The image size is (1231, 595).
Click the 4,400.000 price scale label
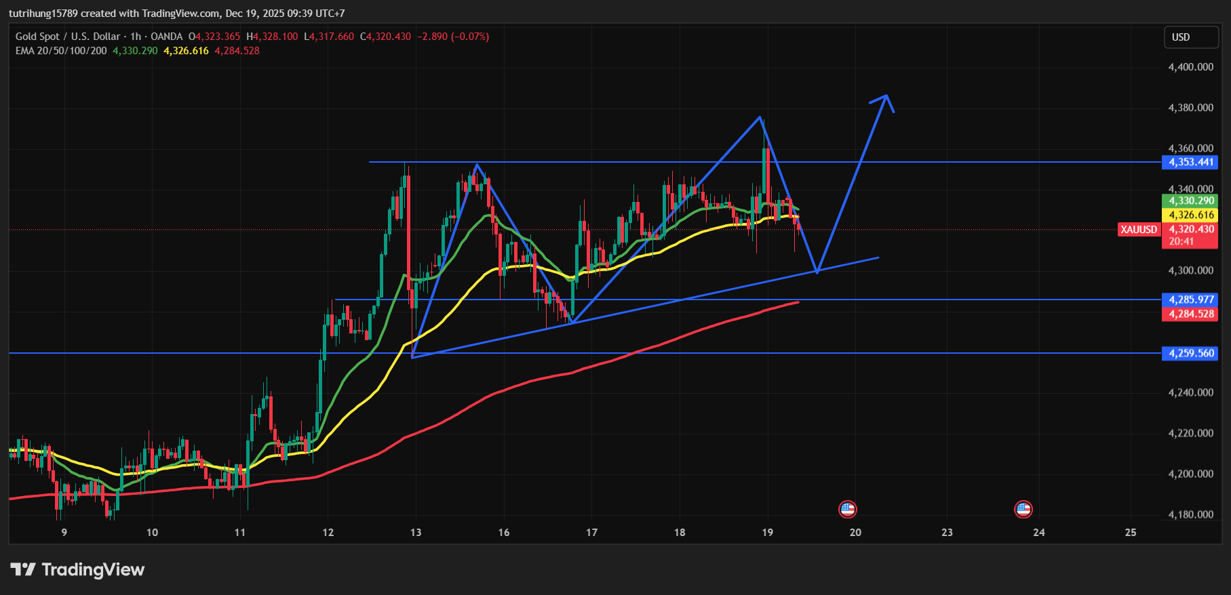(x=1190, y=67)
